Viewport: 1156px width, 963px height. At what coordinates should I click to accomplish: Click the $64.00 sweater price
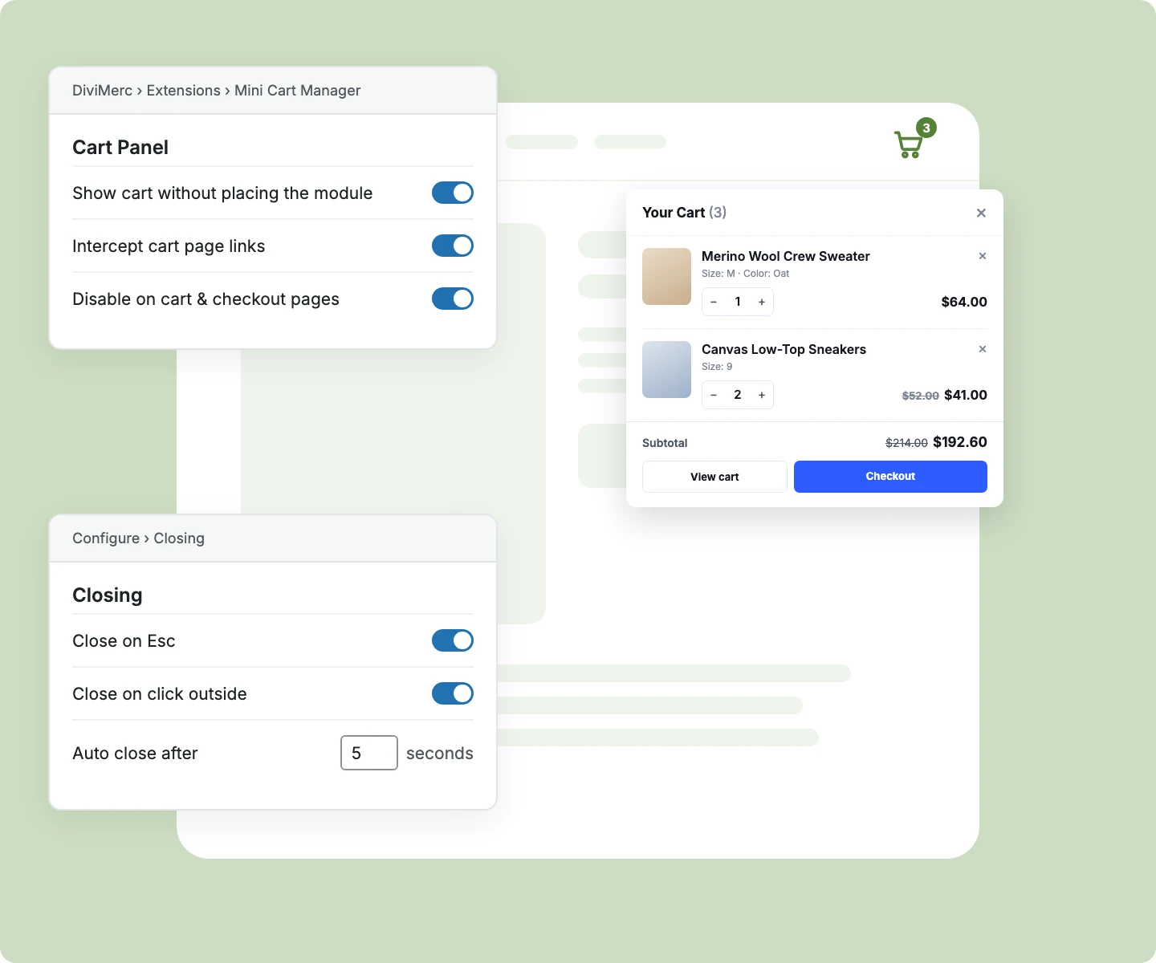[x=964, y=302]
